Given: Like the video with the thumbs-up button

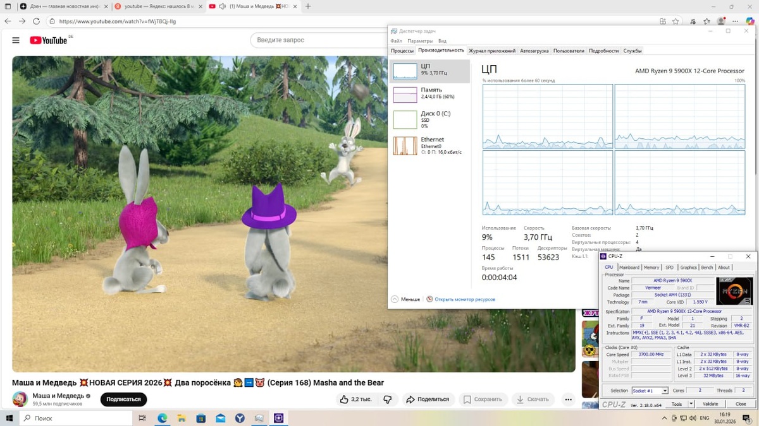Looking at the screenshot, I should point(355,399).
